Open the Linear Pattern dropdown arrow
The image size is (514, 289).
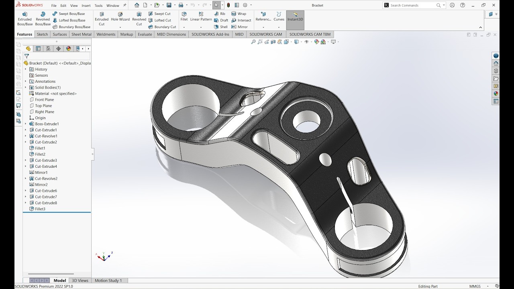click(201, 27)
